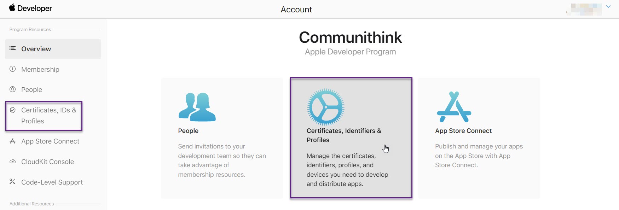Click the Apple Developer Program subtitle
Viewport: 619px width, 210px height.
(x=351, y=52)
